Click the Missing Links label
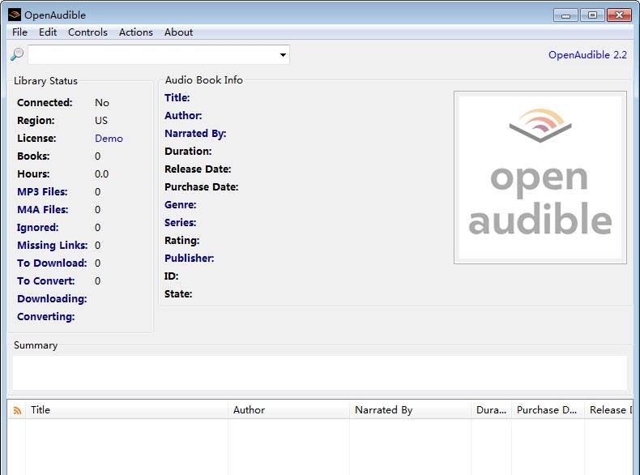The height and width of the screenshot is (475, 640). pyautogui.click(x=52, y=246)
